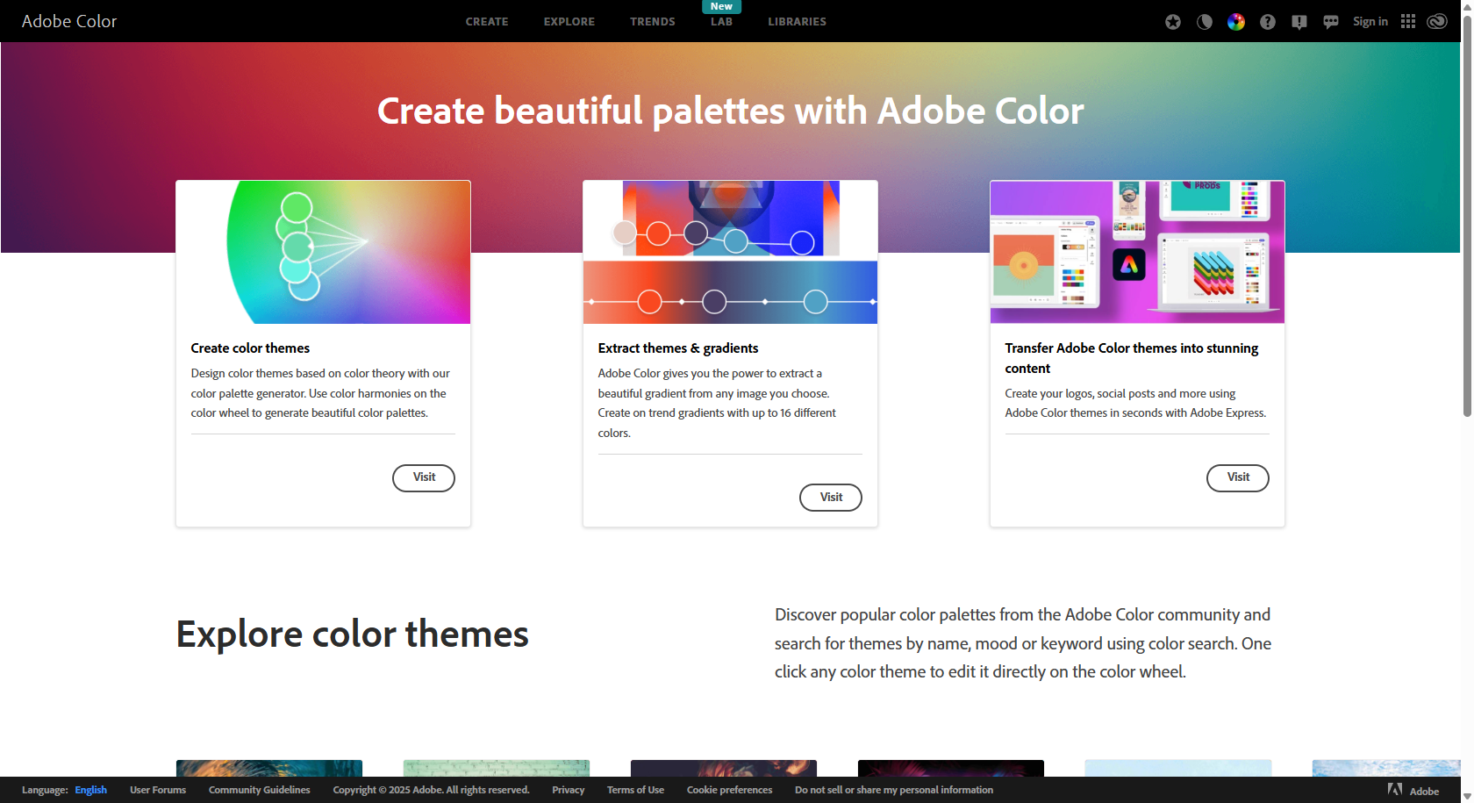Click Visit under Transfer Adobe Color themes
Viewport: 1474px width, 803px height.
click(x=1238, y=477)
